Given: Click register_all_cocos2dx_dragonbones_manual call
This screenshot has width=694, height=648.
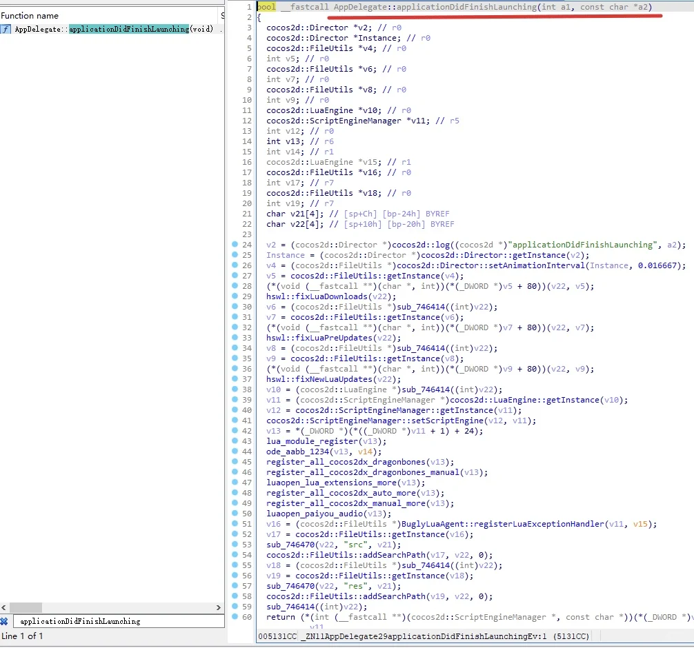Looking at the screenshot, I should pos(363,472).
